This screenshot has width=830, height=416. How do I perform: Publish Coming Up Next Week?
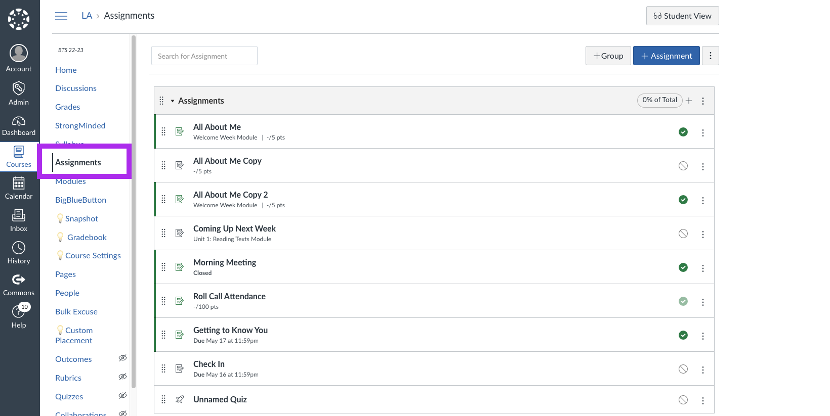click(x=683, y=234)
